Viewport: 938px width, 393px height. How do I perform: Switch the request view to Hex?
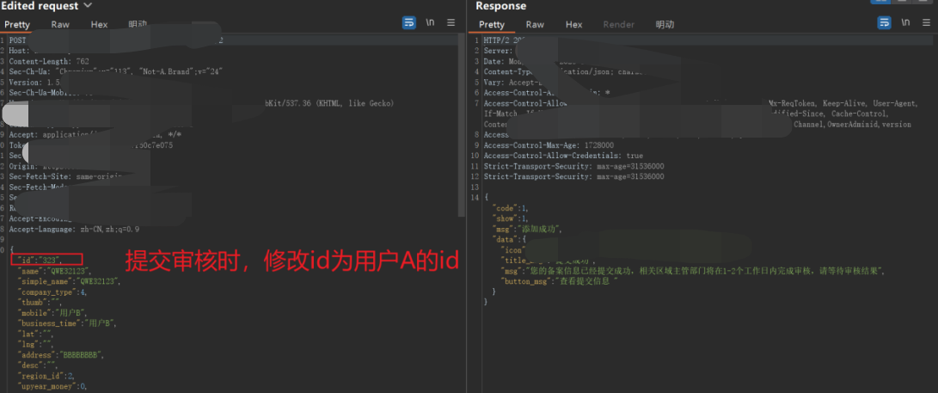(100, 25)
